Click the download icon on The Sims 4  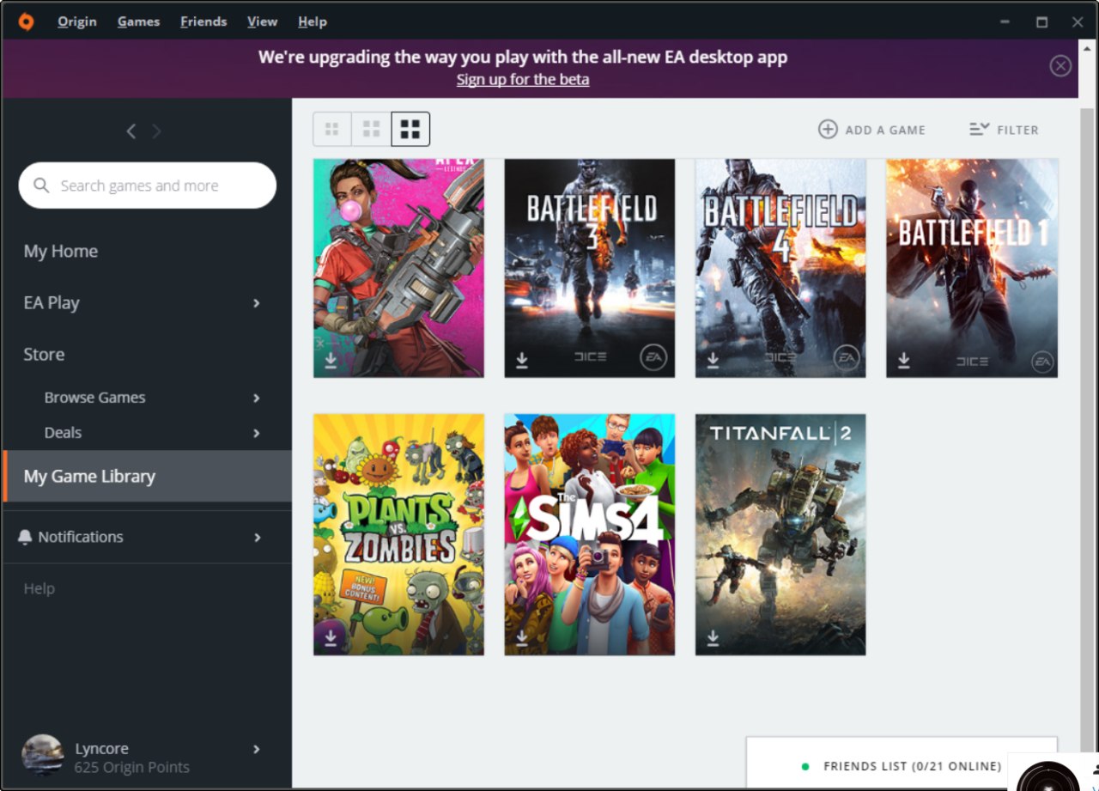pos(522,638)
